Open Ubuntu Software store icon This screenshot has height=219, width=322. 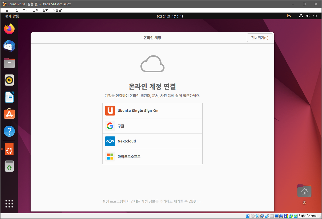[x=9, y=114]
